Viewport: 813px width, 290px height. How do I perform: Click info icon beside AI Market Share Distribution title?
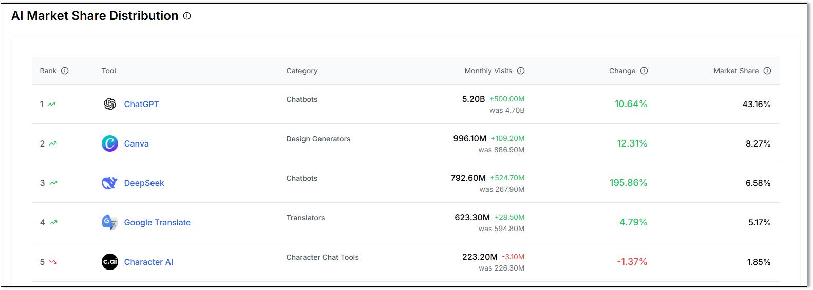[187, 16]
